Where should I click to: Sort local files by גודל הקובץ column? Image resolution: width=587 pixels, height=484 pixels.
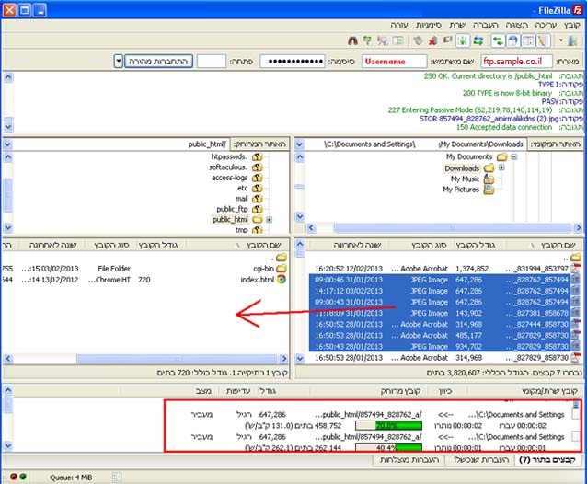coord(475,245)
